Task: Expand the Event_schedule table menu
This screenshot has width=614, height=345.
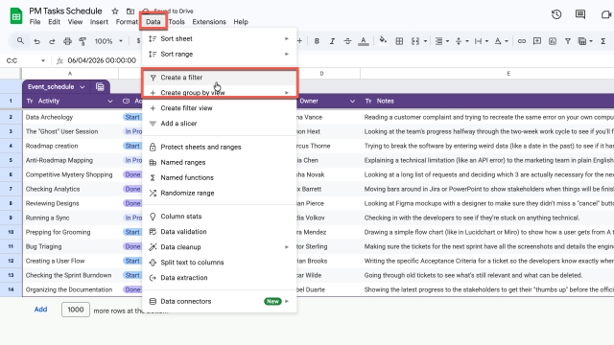Action: (x=82, y=87)
